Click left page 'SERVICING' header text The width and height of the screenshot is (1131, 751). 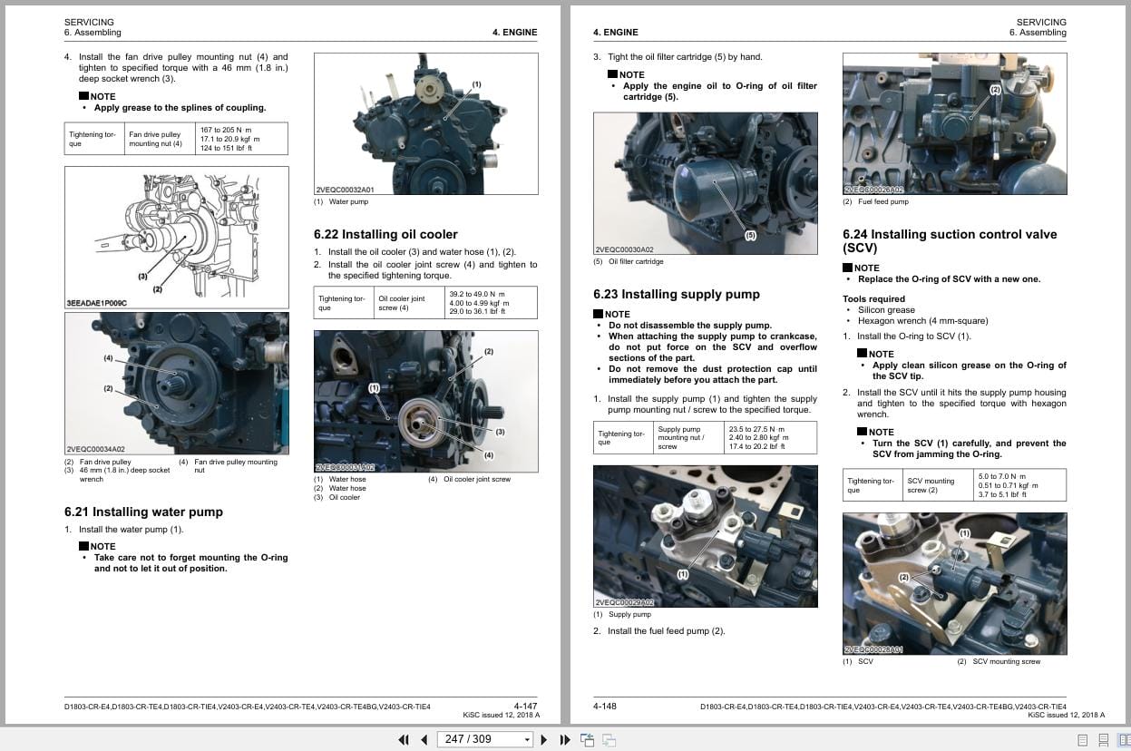90,22
